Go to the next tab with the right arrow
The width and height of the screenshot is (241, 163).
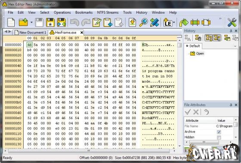click(x=9, y=32)
